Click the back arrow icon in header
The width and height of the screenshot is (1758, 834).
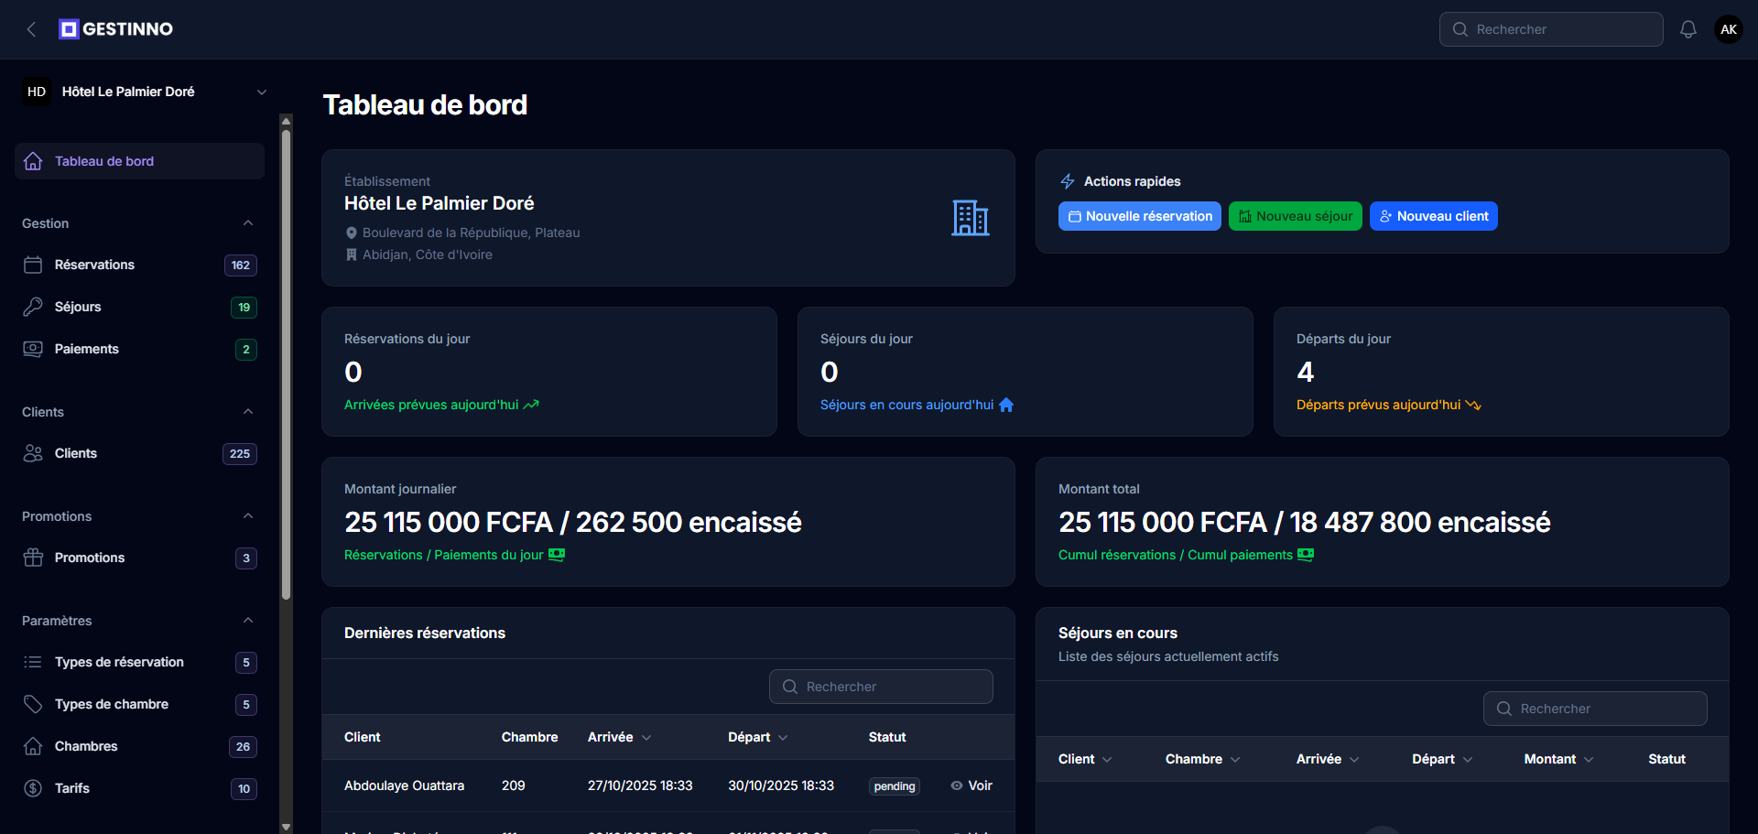pyautogui.click(x=32, y=29)
